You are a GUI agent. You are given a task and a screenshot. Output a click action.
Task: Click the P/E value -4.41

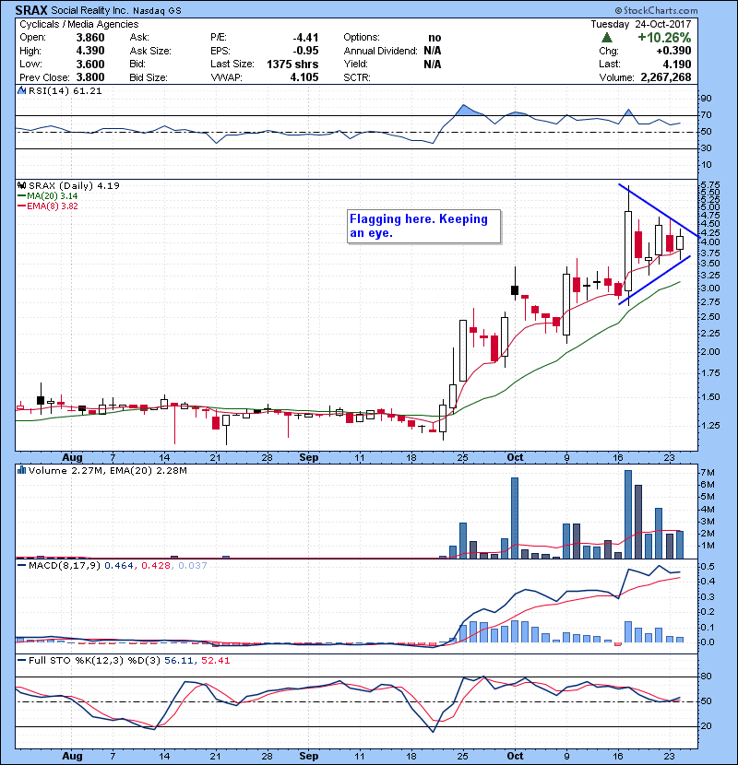tap(305, 38)
